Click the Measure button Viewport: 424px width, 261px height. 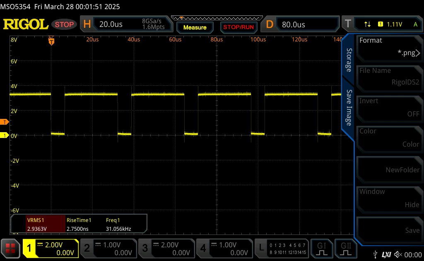point(195,27)
